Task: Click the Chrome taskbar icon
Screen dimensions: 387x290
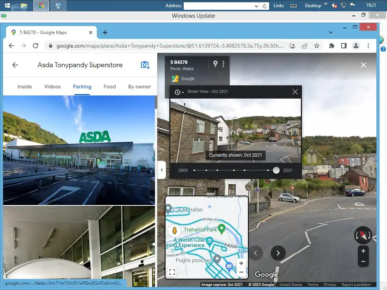Action: click(41, 6)
